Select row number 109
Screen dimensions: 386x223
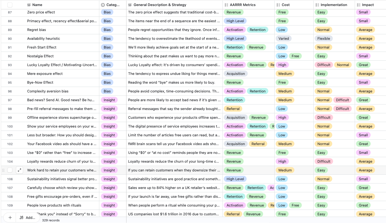10,205
